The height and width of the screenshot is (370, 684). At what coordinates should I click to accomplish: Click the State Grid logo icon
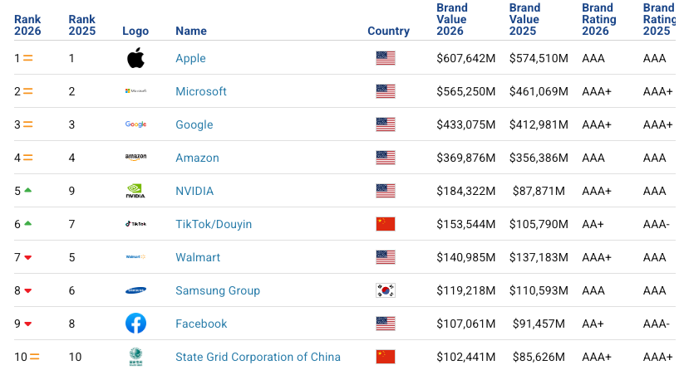(x=135, y=357)
